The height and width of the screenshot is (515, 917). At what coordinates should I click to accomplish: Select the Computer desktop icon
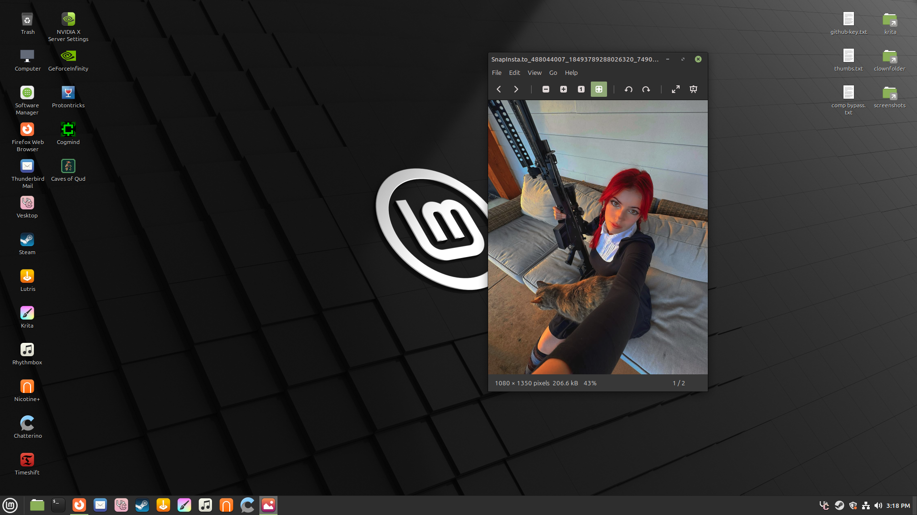coord(27,60)
